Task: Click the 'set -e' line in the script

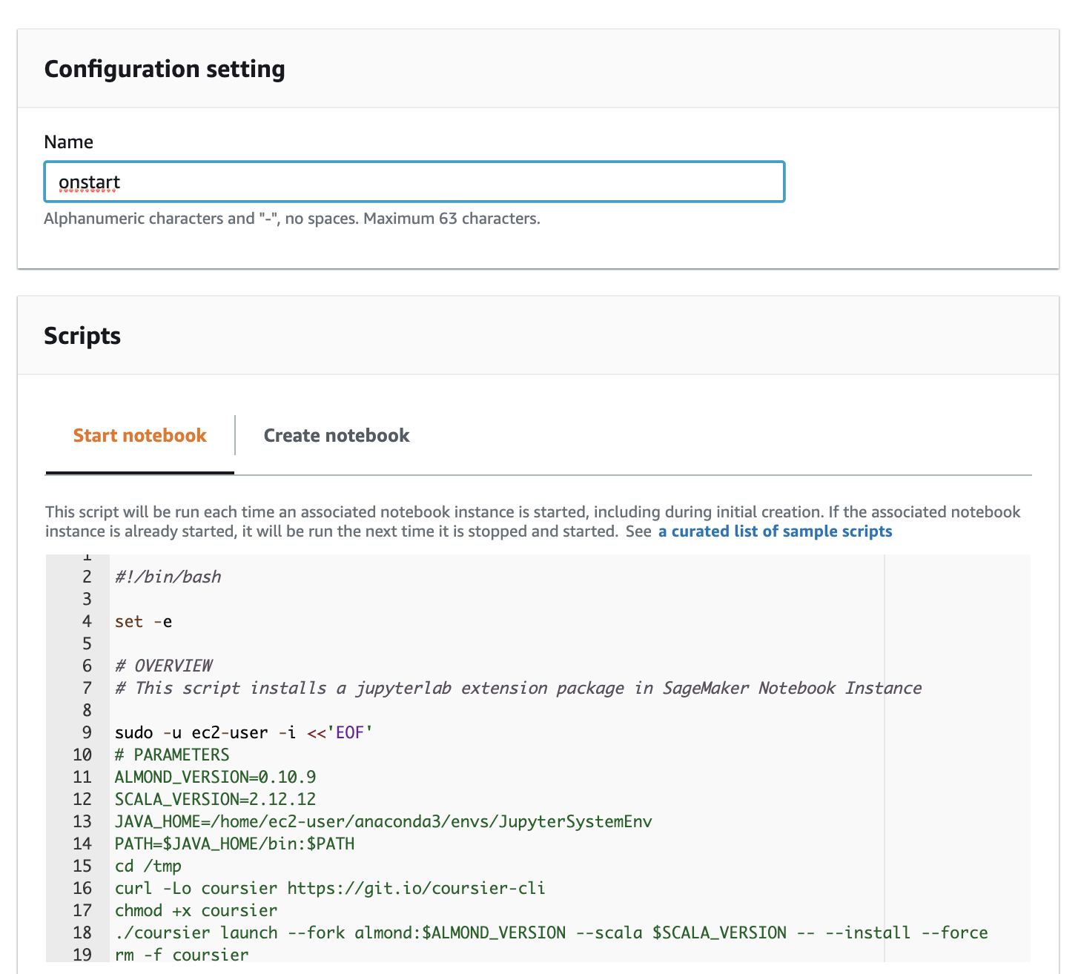Action: click(x=144, y=621)
